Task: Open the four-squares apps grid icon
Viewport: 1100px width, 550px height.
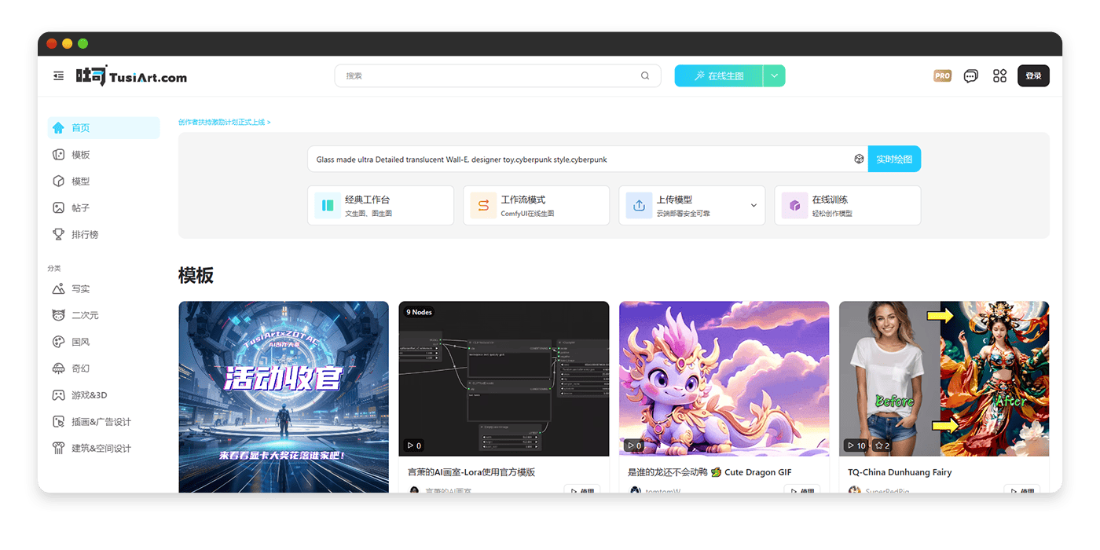Action: [999, 76]
